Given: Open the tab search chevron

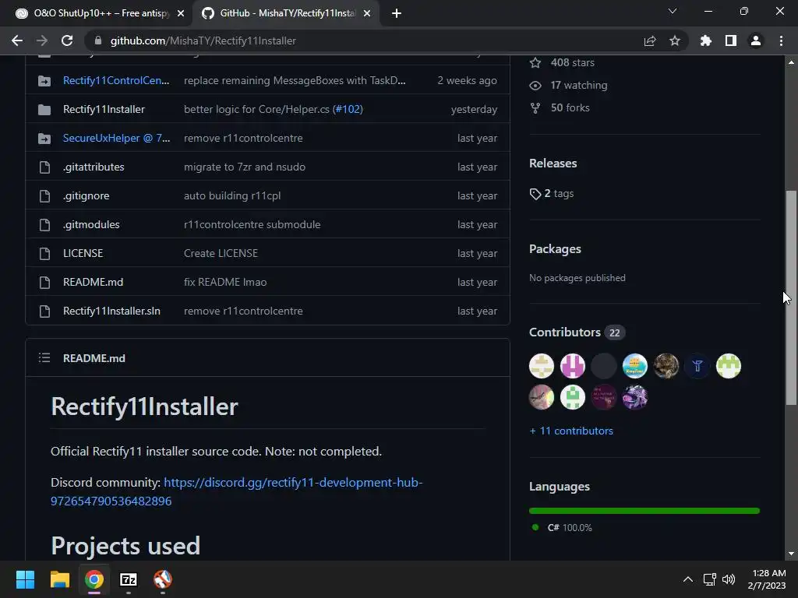Looking at the screenshot, I should (x=673, y=11).
